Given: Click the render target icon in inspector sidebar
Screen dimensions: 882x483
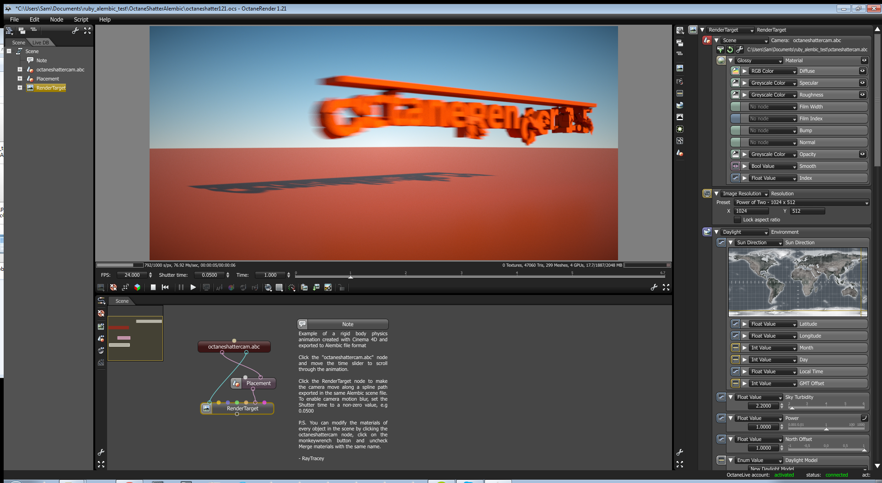Looking at the screenshot, I should (680, 68).
